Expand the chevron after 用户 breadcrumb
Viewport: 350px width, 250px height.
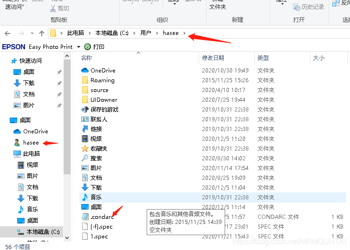(x=157, y=33)
